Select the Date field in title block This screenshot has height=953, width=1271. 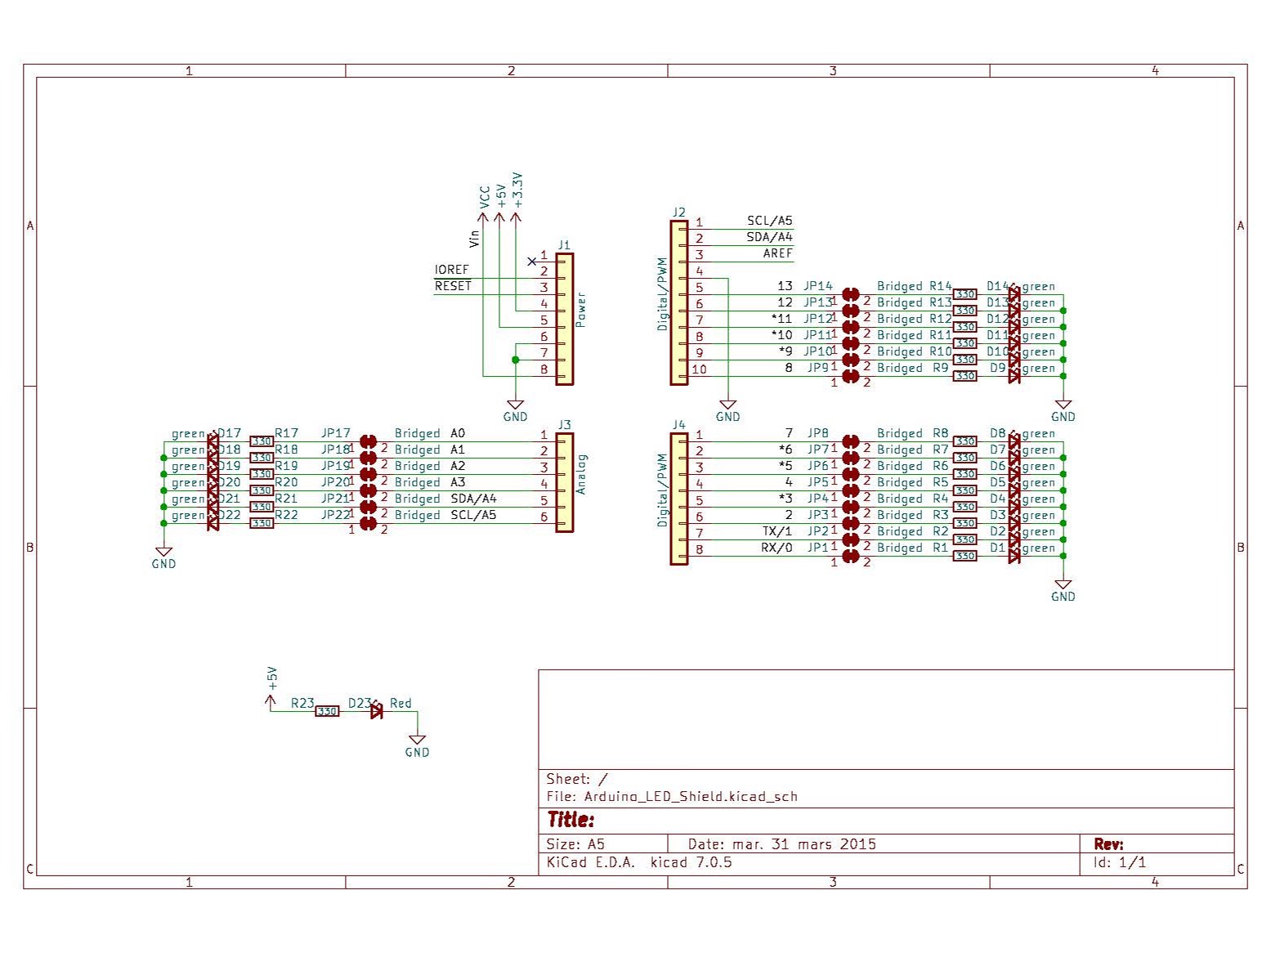click(x=781, y=843)
